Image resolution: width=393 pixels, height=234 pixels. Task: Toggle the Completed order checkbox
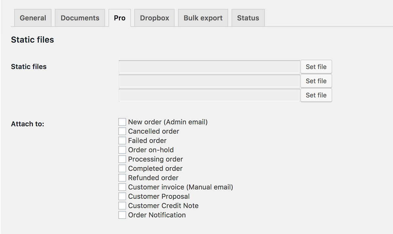pos(122,168)
